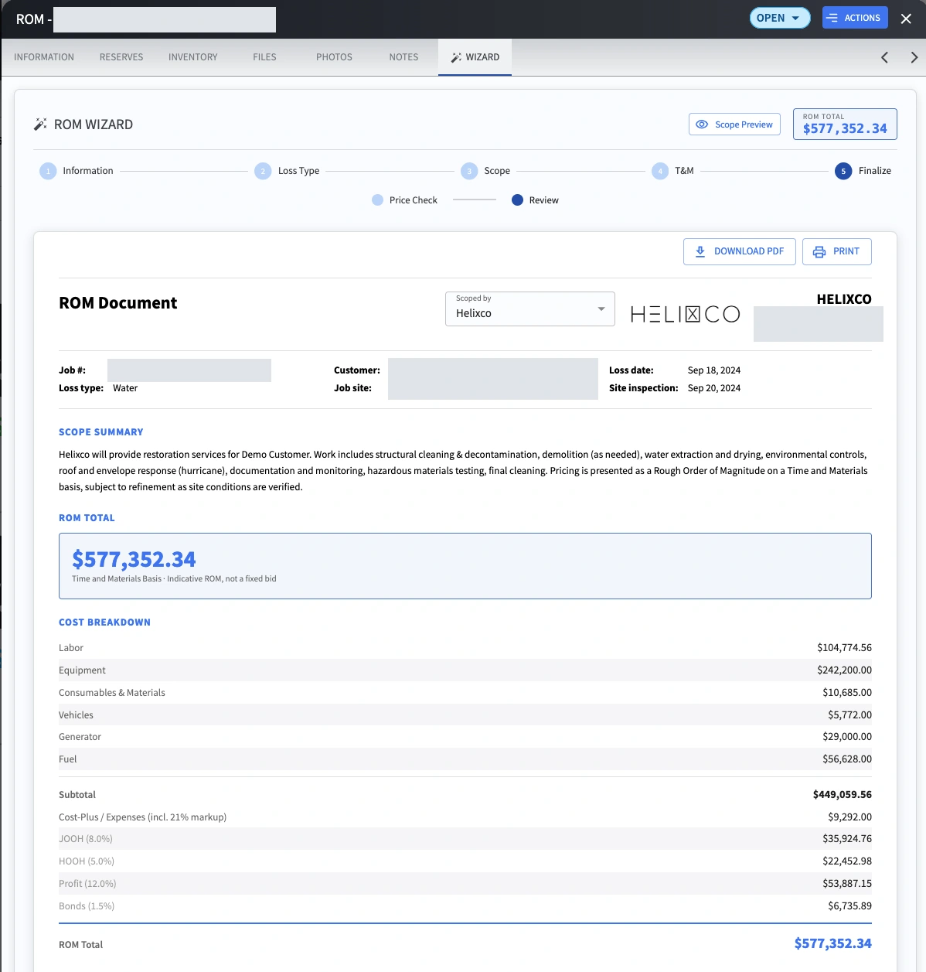Download the ROM document as PDF
Image resolution: width=926 pixels, height=972 pixels.
click(739, 251)
